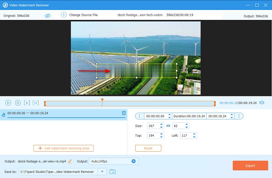Click the bottom-right handle of selection box
The height and width of the screenshot is (178, 272).
(x=177, y=78)
